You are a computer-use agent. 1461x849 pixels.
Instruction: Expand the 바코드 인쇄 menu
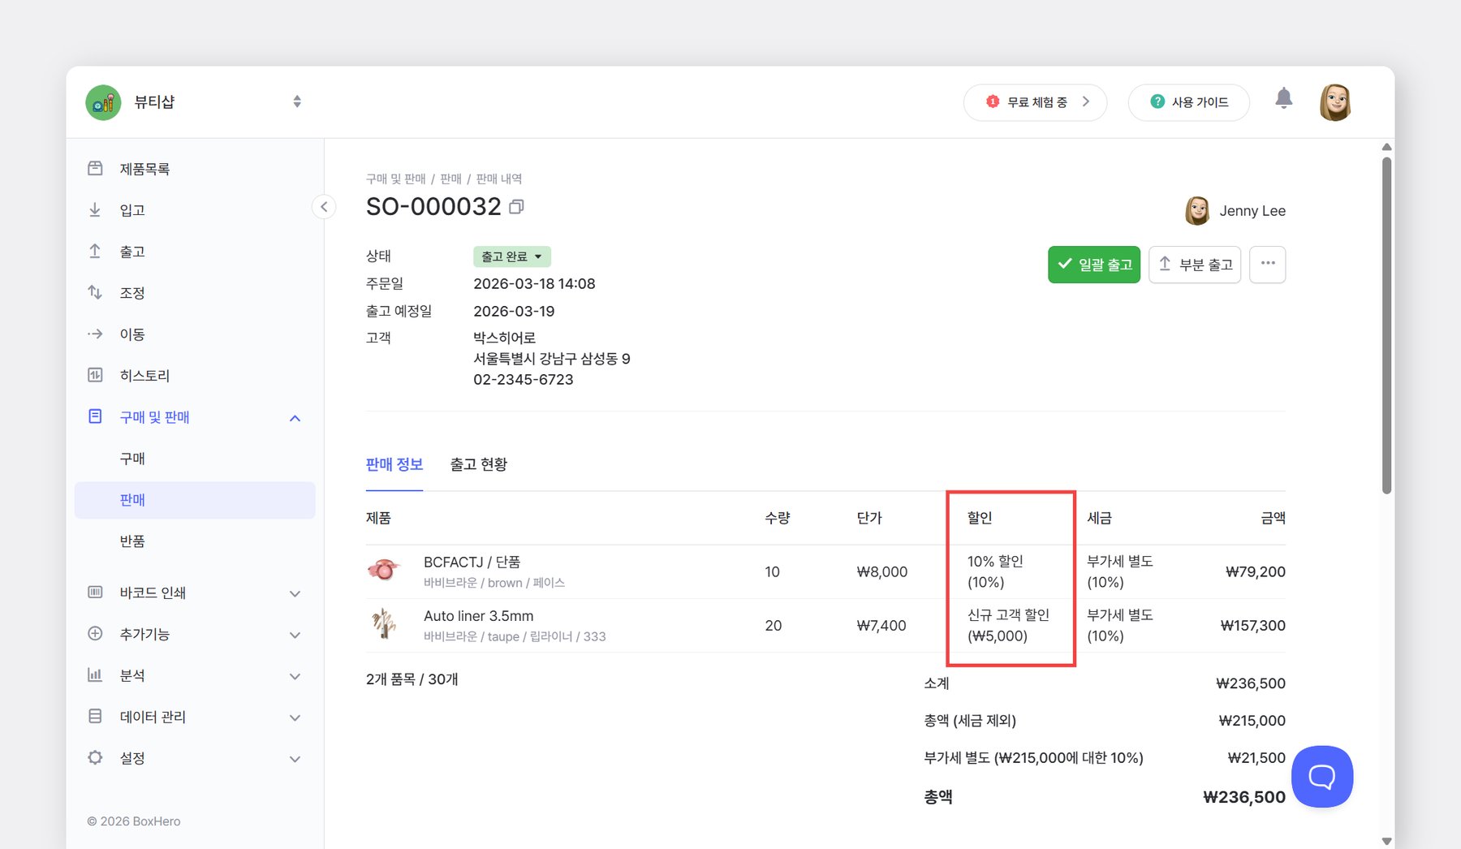point(295,593)
